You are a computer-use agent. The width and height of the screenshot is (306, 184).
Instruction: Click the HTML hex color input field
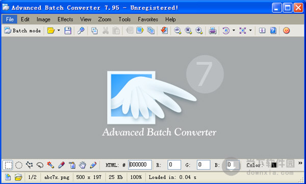140,165
